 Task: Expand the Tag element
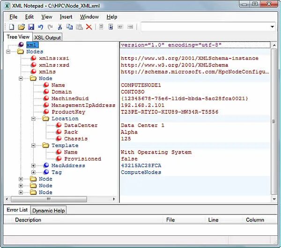point(33,172)
